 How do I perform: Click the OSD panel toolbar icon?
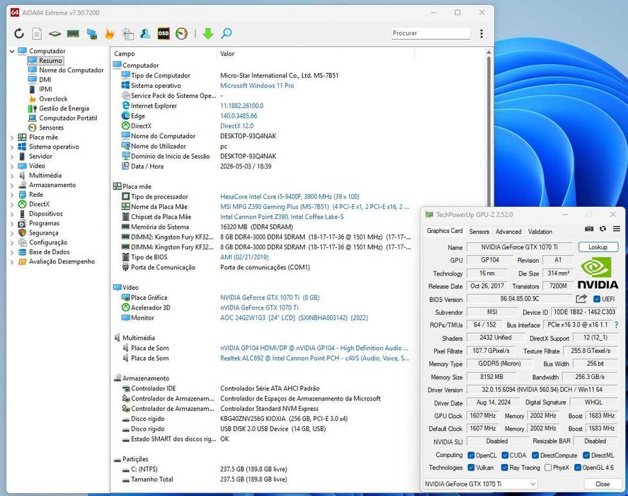164,33
